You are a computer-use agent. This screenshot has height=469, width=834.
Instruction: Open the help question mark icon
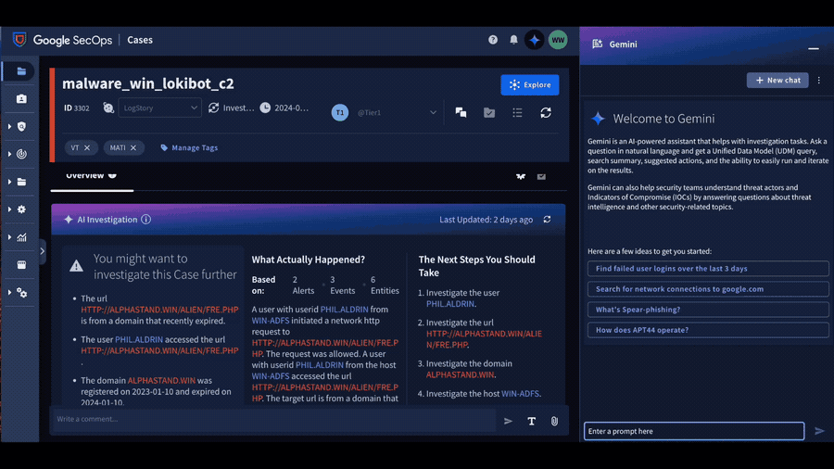pos(493,40)
